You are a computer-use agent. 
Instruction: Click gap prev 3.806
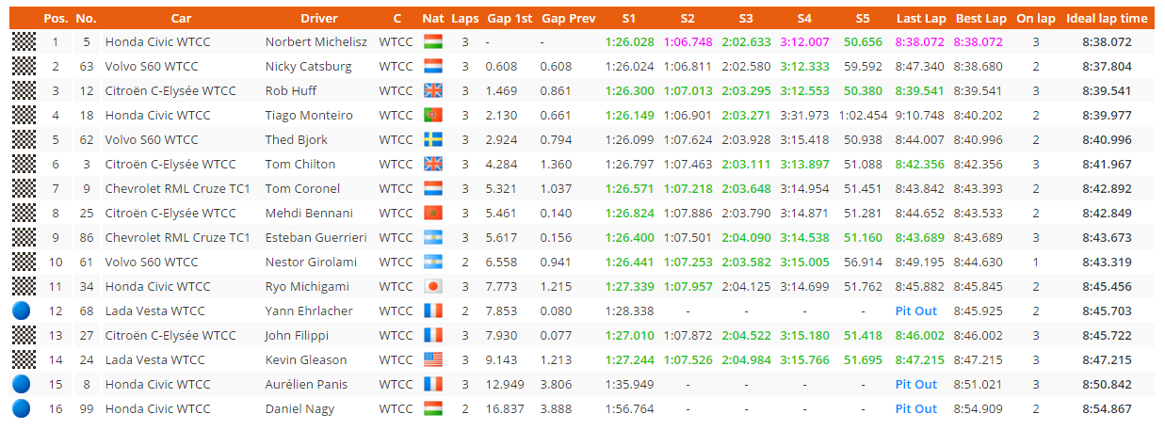click(556, 385)
